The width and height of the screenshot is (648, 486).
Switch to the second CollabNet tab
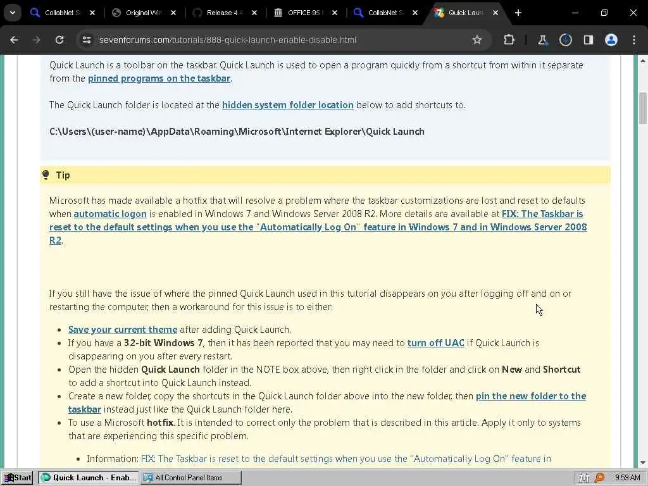coord(385,13)
